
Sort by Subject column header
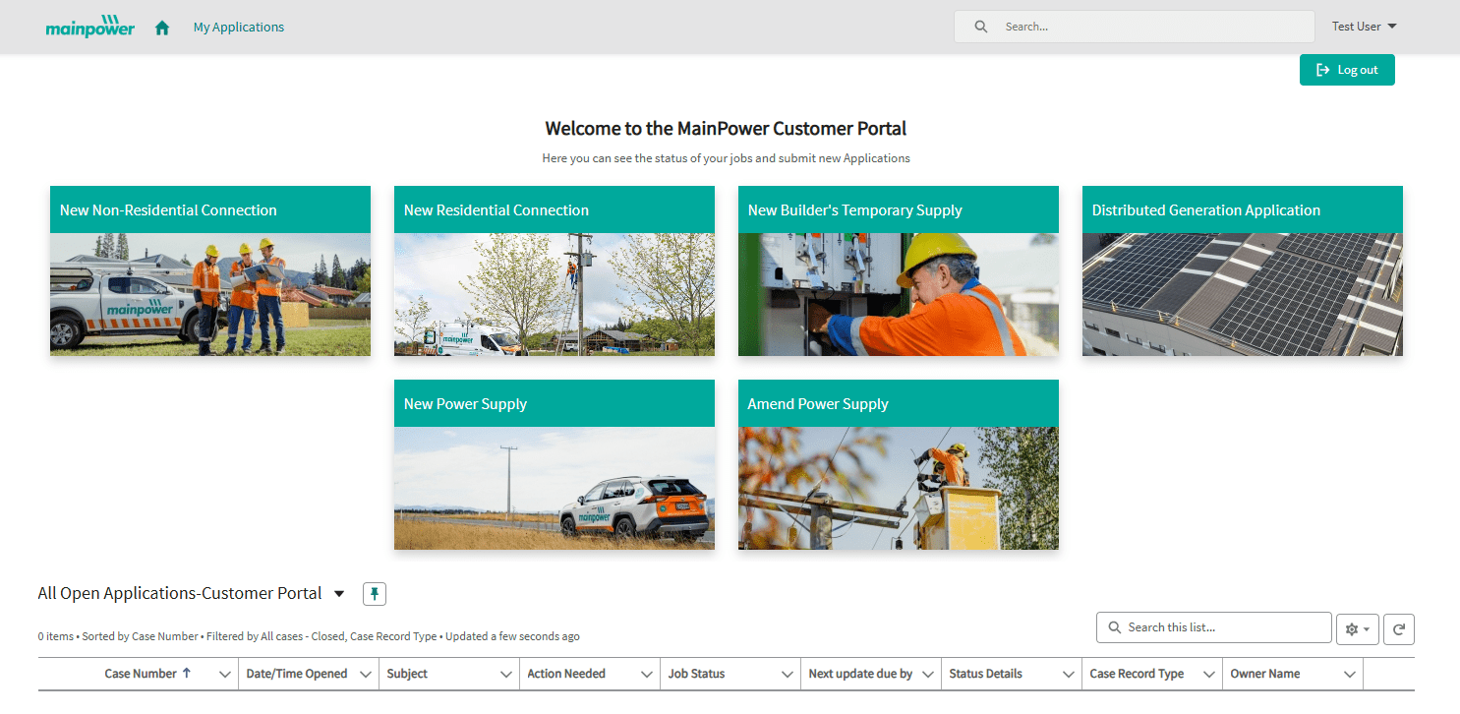407,674
